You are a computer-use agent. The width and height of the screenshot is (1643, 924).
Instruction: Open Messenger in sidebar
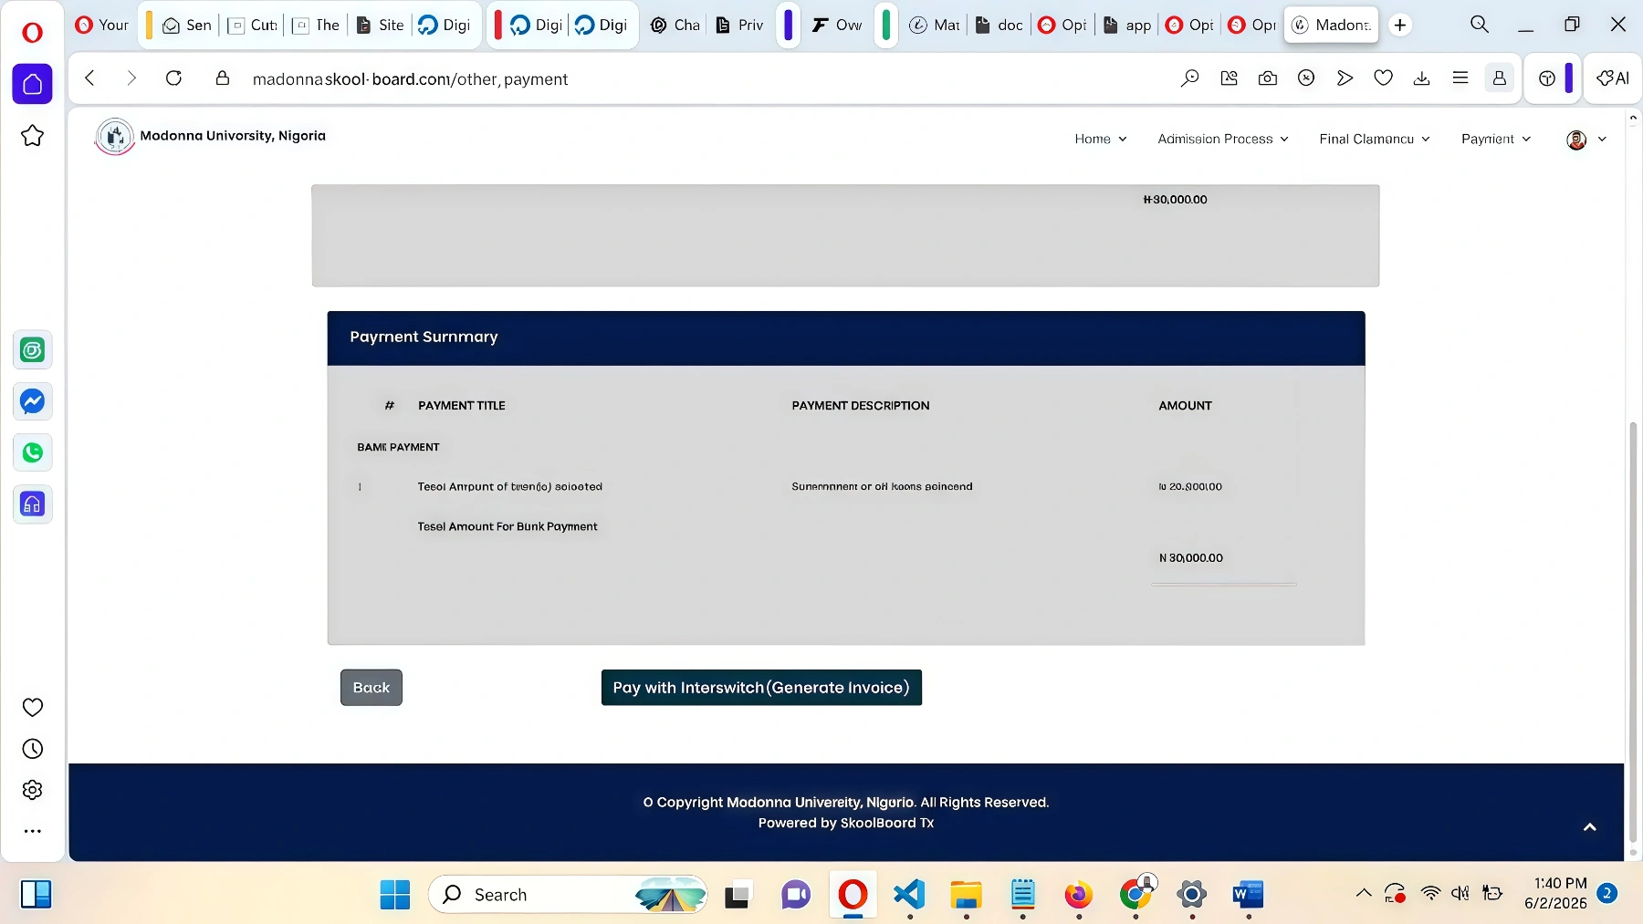pyautogui.click(x=32, y=401)
